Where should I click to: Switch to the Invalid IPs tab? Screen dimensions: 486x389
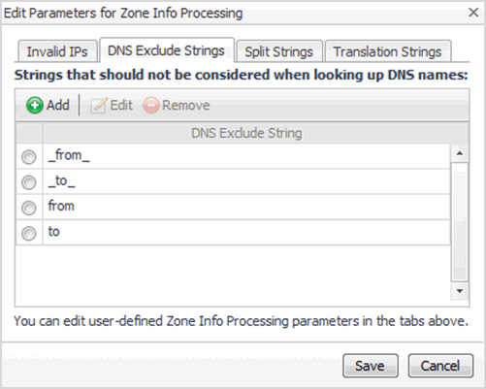pos(57,51)
